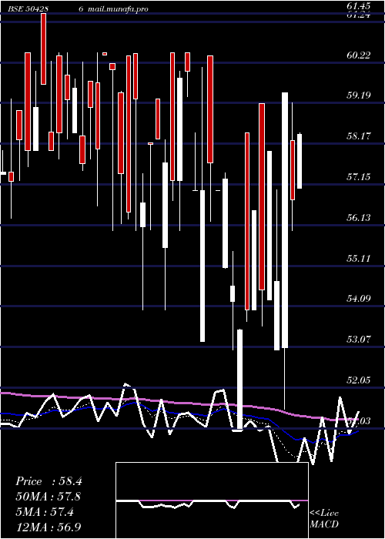
Task: Click the tall red candle reaching 61.45
Action: pyautogui.click(x=43, y=49)
